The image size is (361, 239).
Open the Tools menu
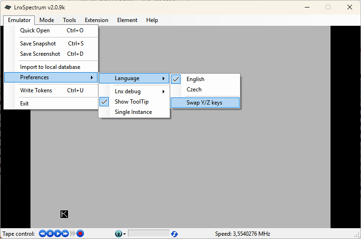[x=69, y=20]
